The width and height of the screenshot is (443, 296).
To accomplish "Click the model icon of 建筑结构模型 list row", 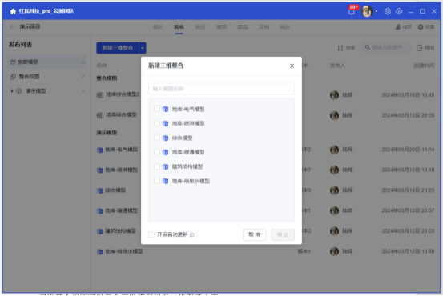I will pyautogui.click(x=99, y=231).
